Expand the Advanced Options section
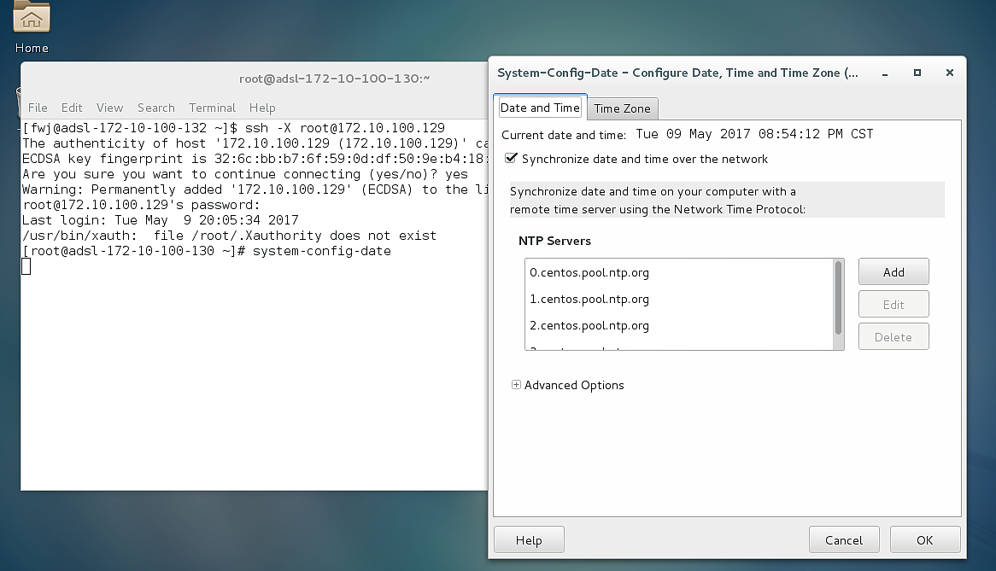The height and width of the screenshot is (571, 996). point(516,385)
